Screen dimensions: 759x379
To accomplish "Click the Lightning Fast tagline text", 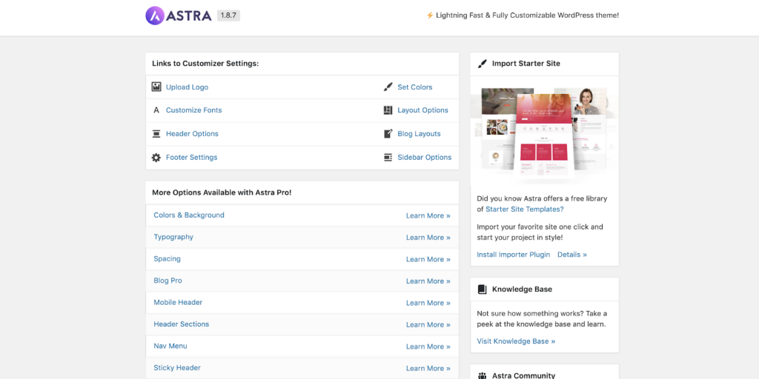I will [x=527, y=16].
